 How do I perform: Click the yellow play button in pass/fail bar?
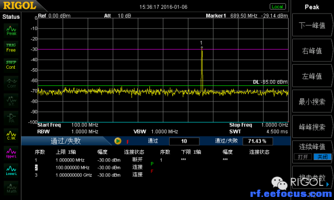point(117,141)
